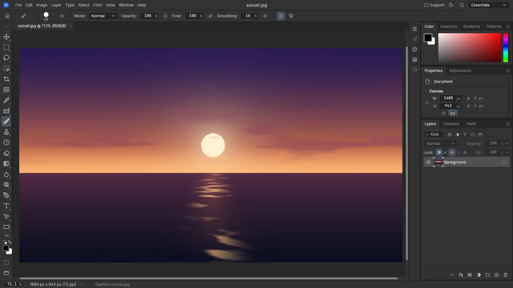Filter layers by pixel type
Image resolution: width=513 pixels, height=288 pixels.
[450, 135]
